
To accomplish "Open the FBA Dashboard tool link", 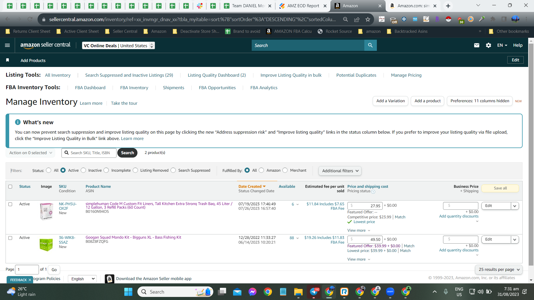I will [x=90, y=88].
